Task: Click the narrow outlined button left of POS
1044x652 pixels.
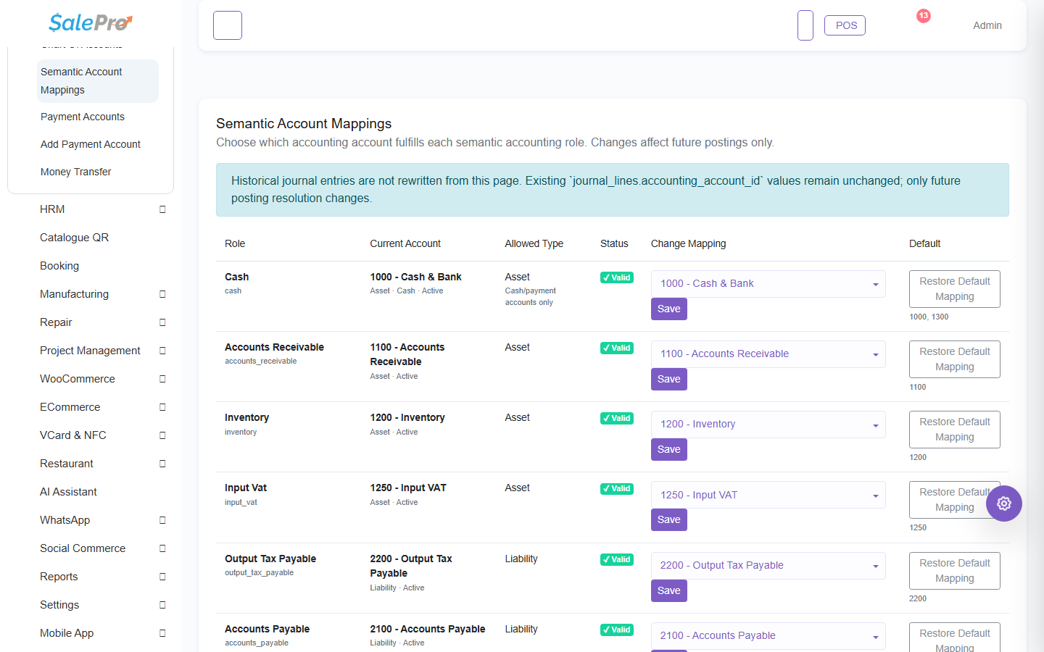Action: point(805,25)
